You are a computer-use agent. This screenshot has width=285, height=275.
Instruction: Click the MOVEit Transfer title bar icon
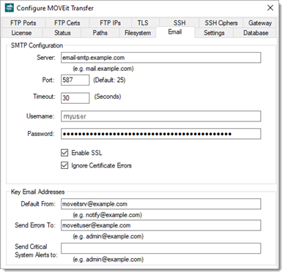pyautogui.click(x=10, y=8)
